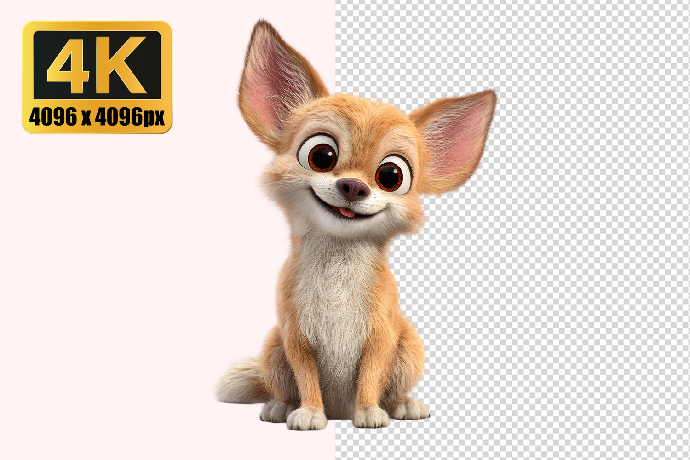Click the large "4" numeral in badge
Image resolution: width=690 pixels, height=460 pixels.
69,65
